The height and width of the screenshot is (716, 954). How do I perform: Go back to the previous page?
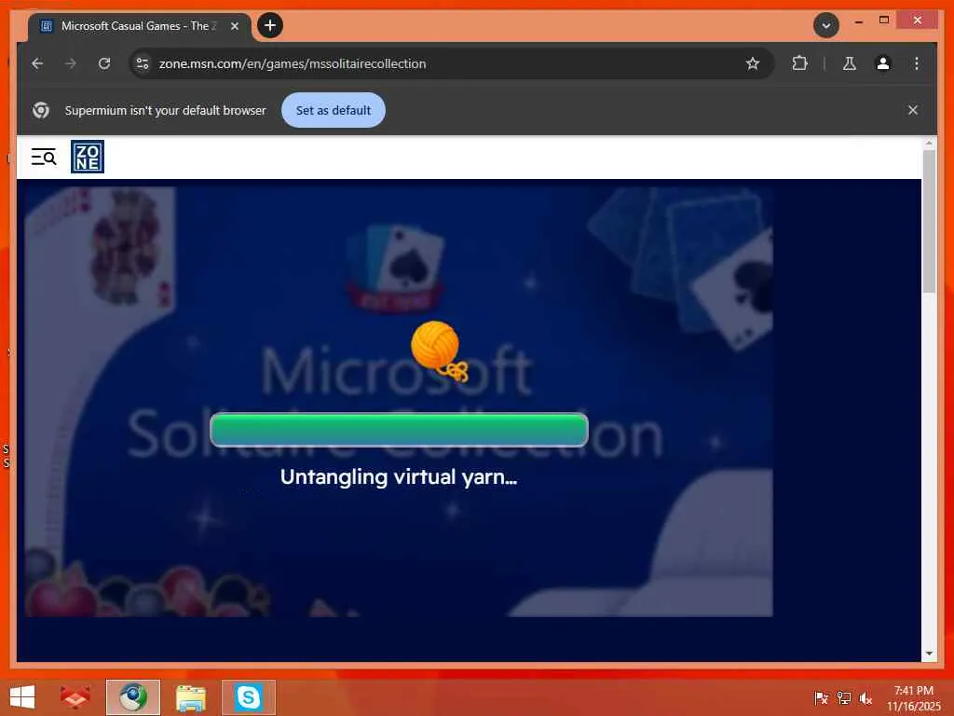(37, 63)
